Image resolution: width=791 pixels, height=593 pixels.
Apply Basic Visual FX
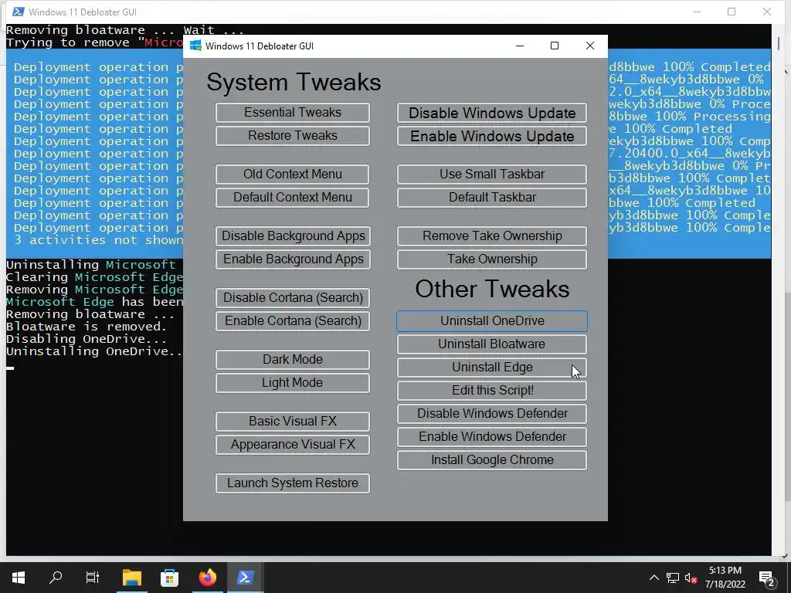click(293, 421)
